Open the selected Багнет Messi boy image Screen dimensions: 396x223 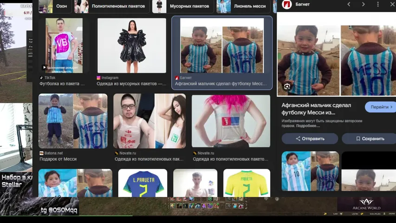(x=222, y=46)
